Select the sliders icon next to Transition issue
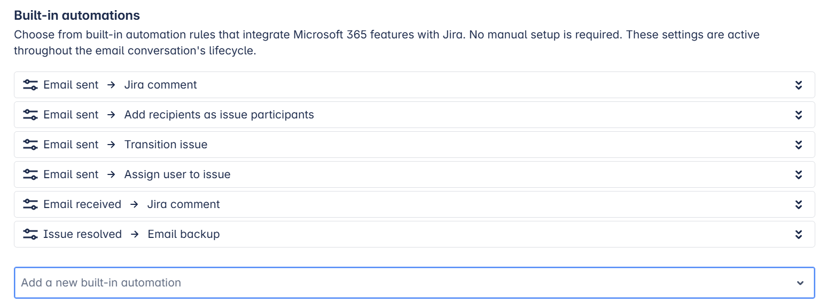Viewport: 819px width, 303px height. click(x=30, y=145)
